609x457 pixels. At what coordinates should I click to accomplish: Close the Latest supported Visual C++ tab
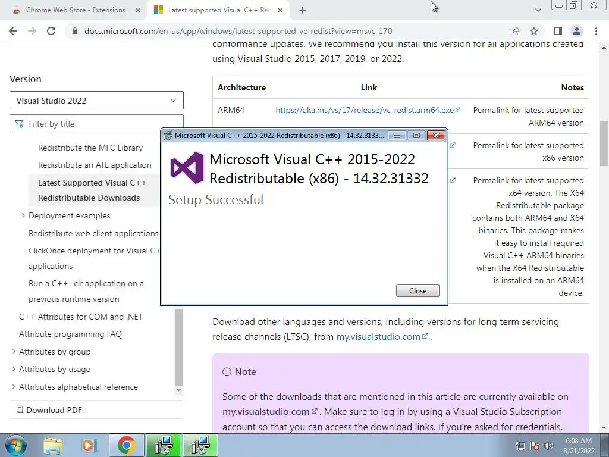pos(280,11)
